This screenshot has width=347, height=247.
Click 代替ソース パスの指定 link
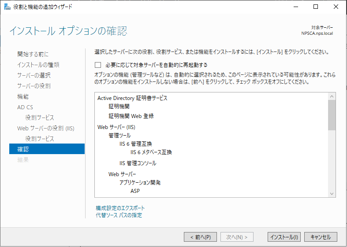click(x=119, y=215)
